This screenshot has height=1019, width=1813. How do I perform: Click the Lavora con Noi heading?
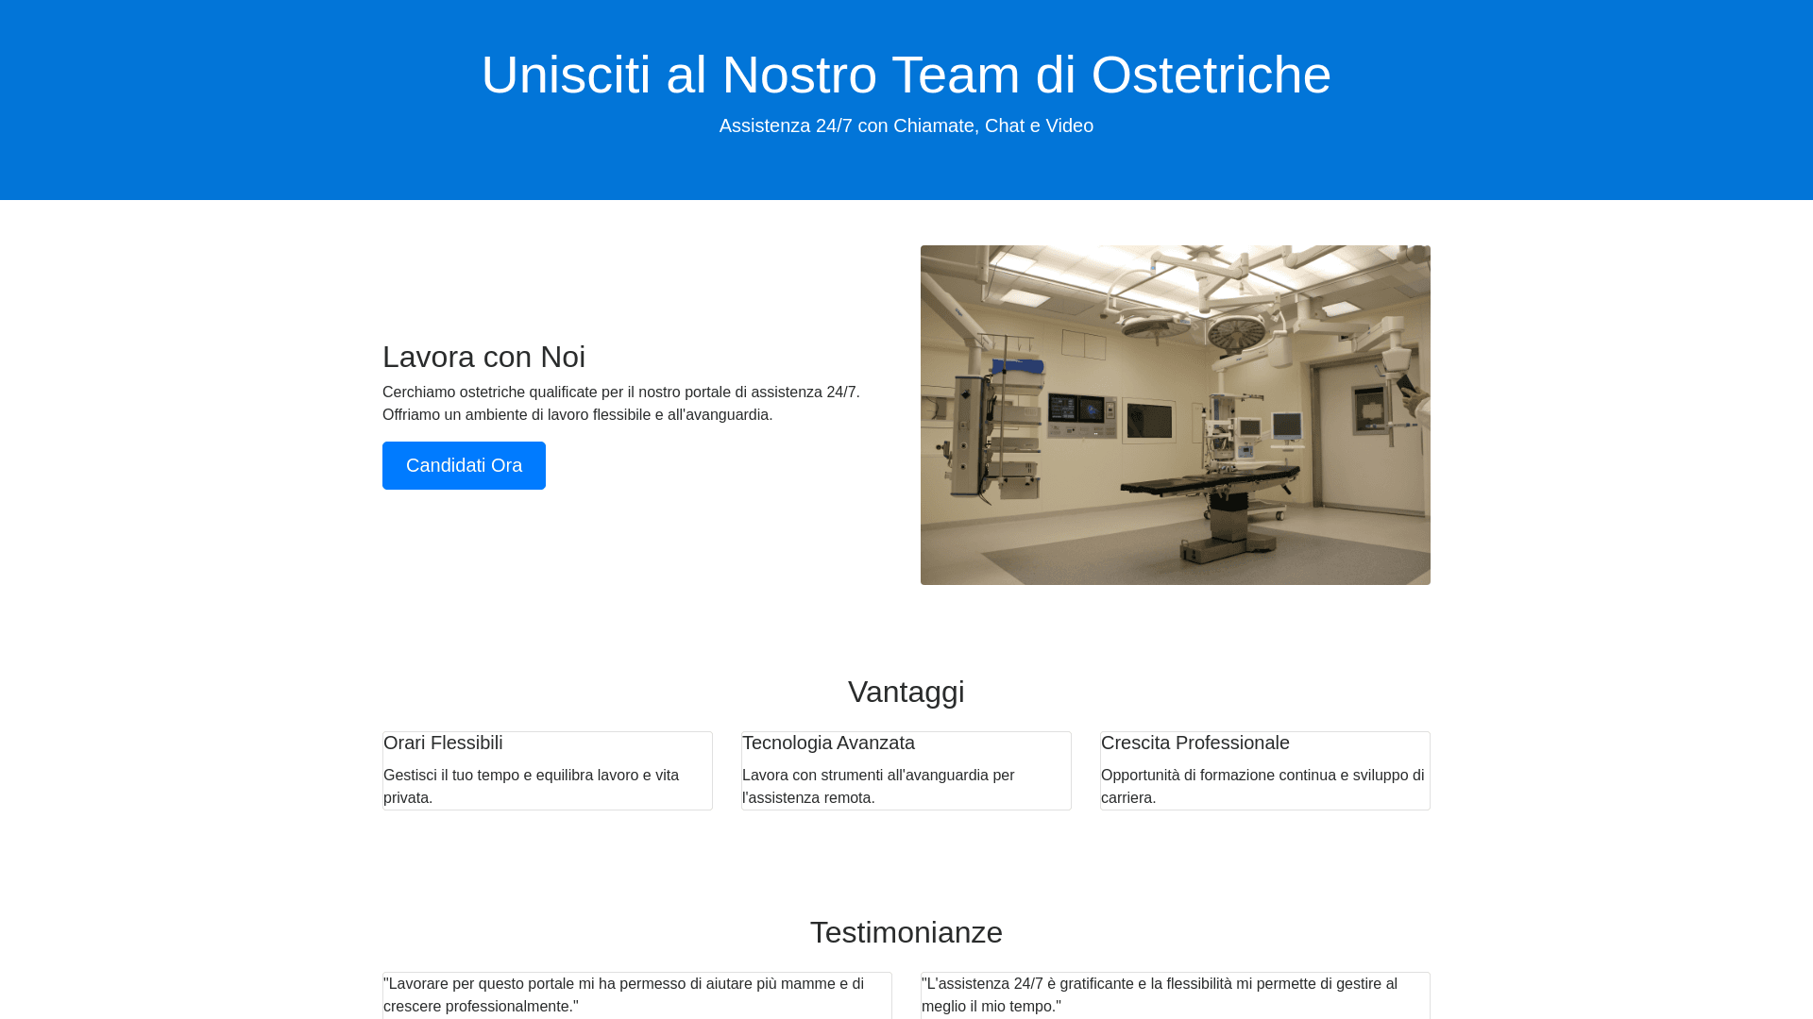(x=483, y=357)
